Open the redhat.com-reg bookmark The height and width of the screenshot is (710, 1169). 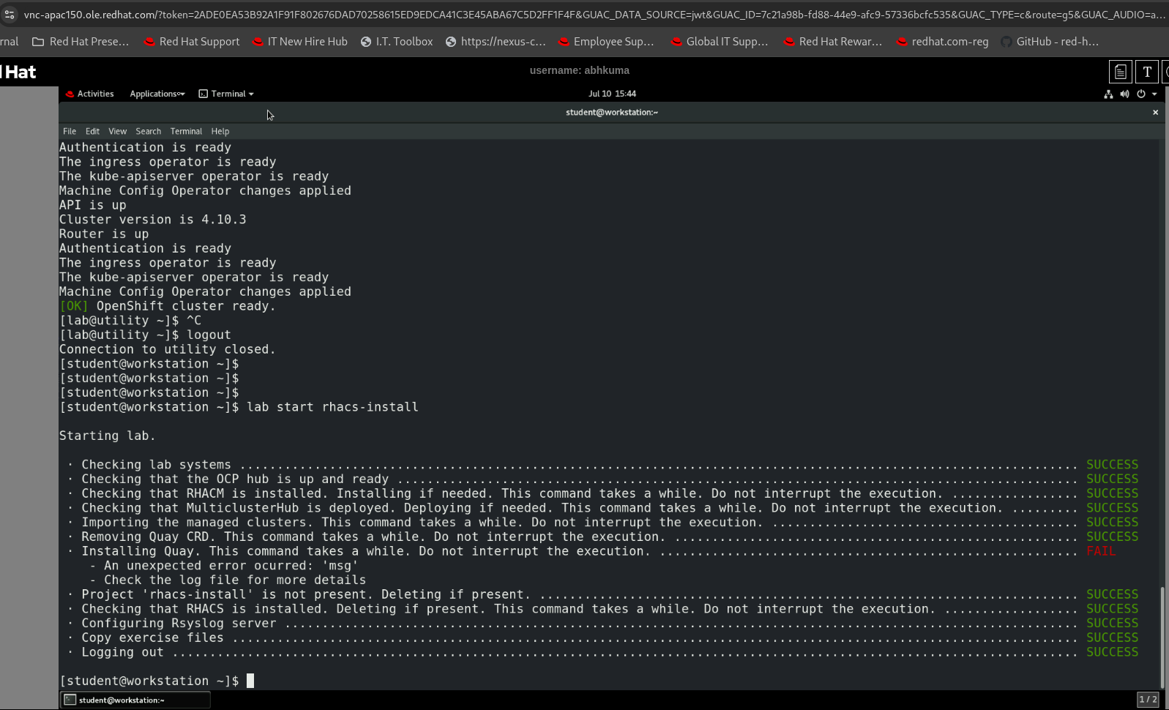tap(943, 42)
